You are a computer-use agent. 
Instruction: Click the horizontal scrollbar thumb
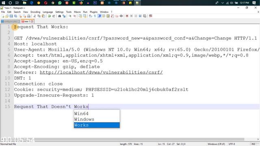[x=123, y=140]
